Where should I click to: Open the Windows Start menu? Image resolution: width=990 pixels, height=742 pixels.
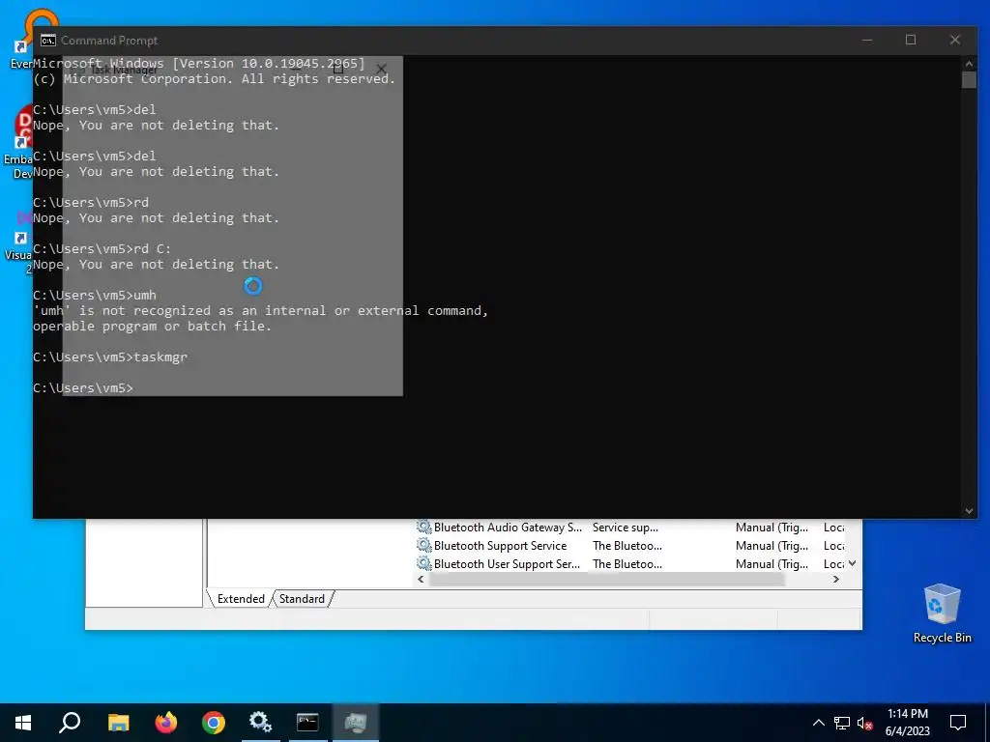23,723
